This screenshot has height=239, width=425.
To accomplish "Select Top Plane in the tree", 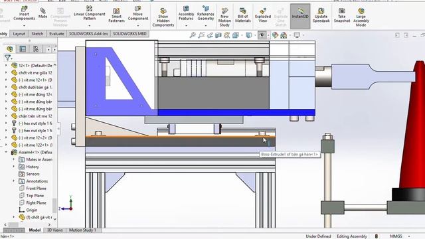I will [x=35, y=195].
